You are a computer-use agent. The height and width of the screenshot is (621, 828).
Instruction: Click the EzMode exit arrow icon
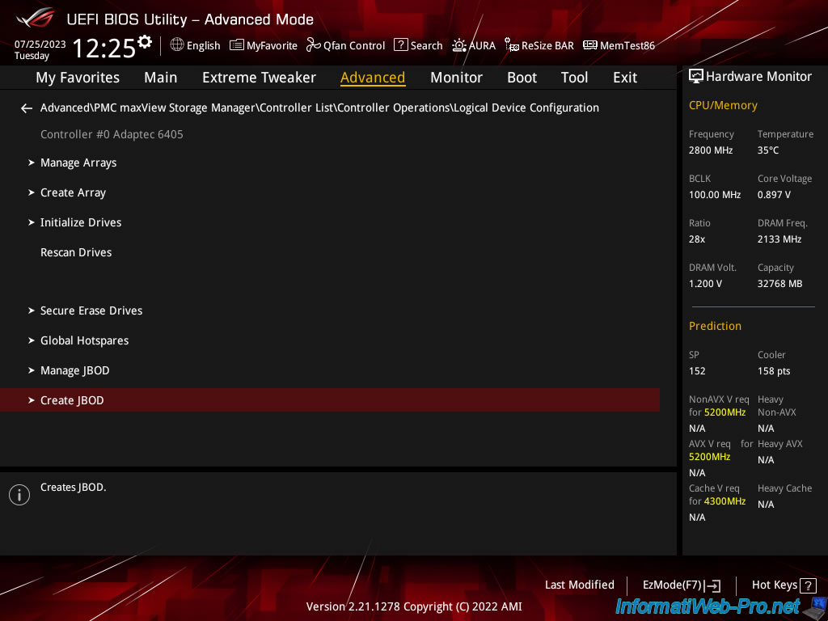(x=712, y=585)
